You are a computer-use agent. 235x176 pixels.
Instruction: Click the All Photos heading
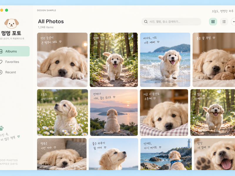[51, 21]
